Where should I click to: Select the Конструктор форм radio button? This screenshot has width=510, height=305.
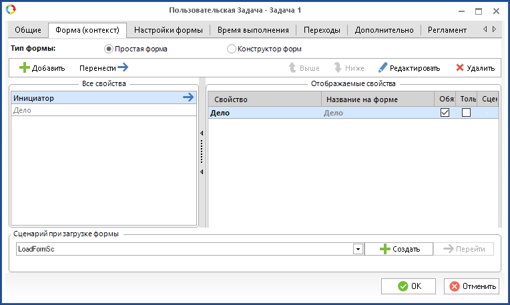click(x=232, y=49)
